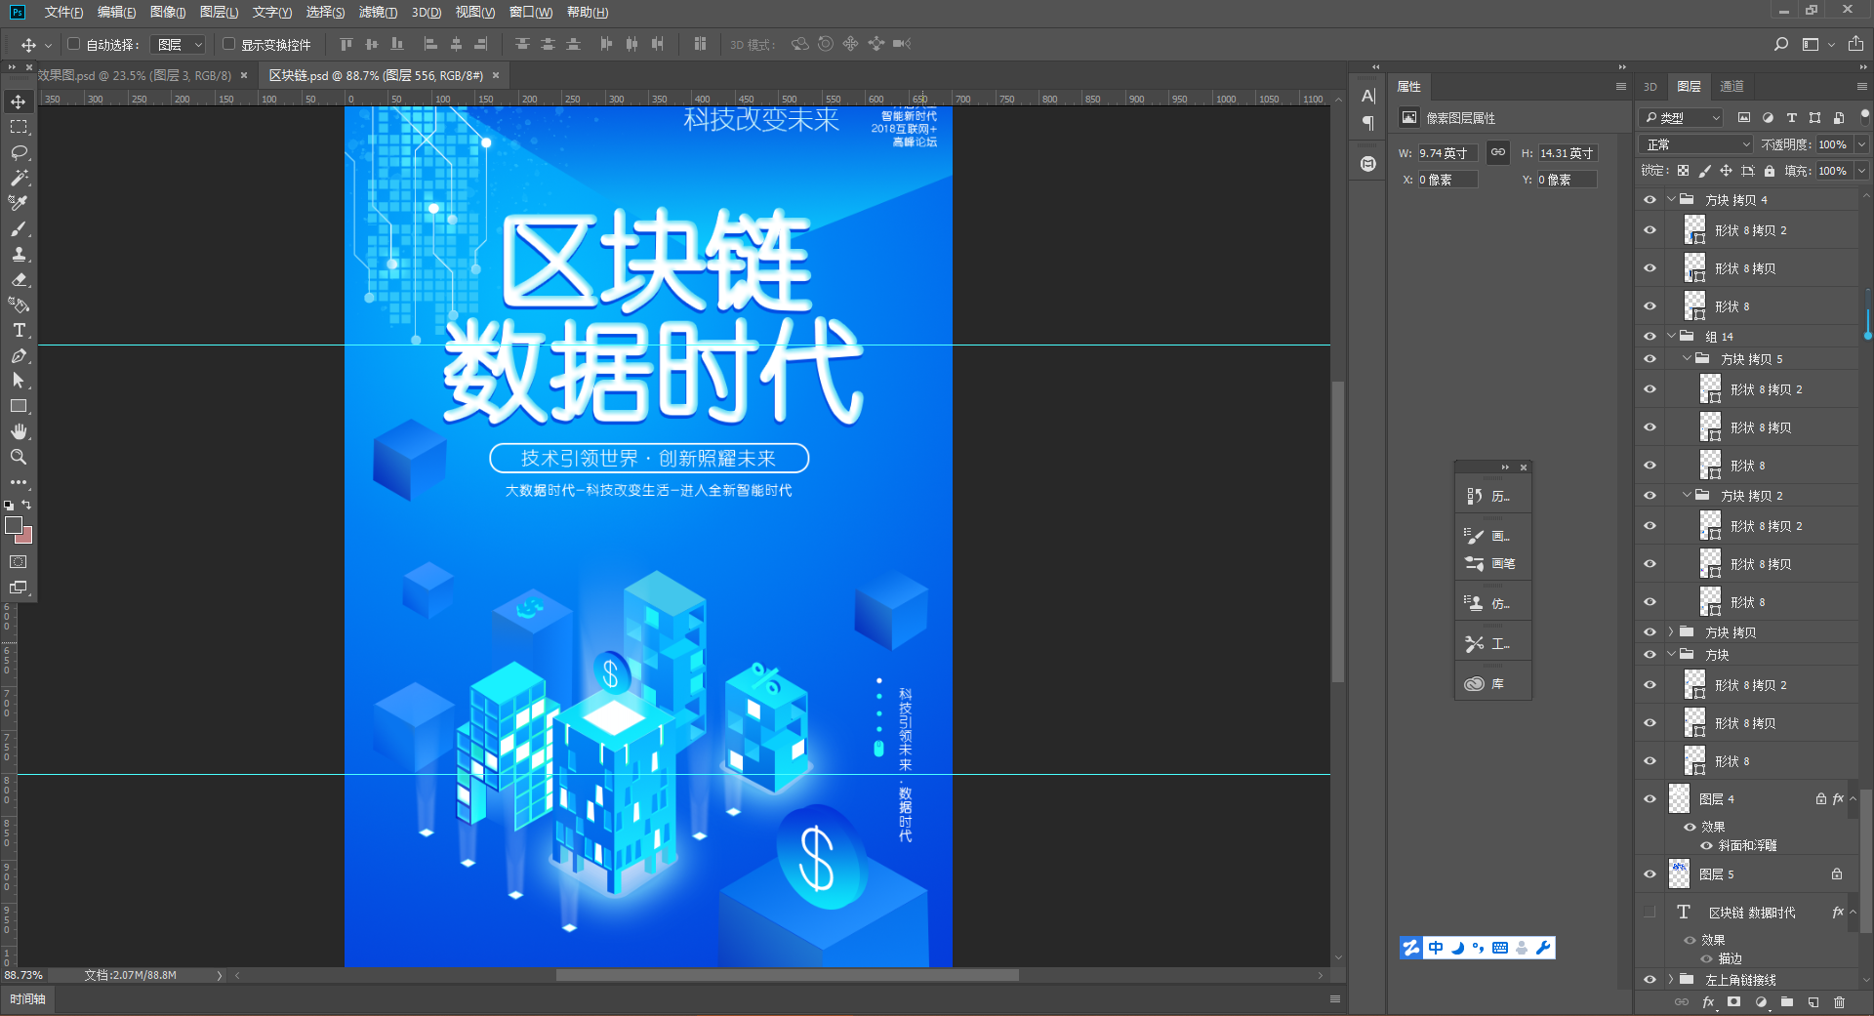The image size is (1874, 1016).
Task: Switch to the 通道 tab
Action: 1731,86
